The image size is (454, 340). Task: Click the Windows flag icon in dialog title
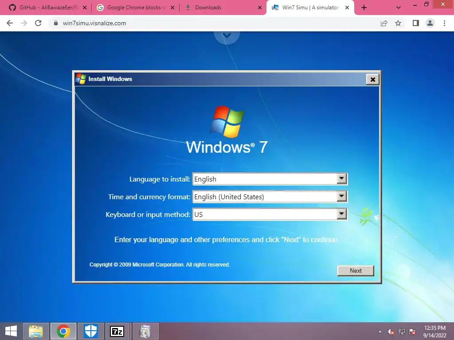point(81,79)
